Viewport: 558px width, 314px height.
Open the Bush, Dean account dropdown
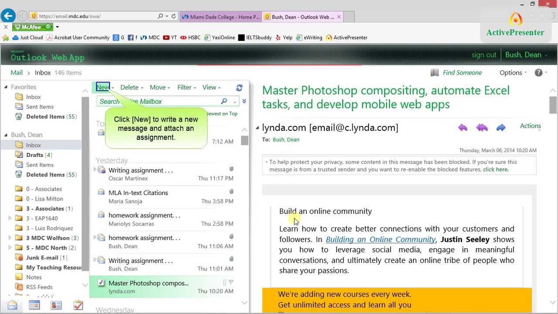tap(526, 55)
